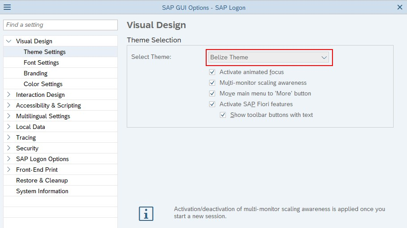This screenshot has width=407, height=228.
Task: Expand the Local Data node
Action: pos(8,127)
